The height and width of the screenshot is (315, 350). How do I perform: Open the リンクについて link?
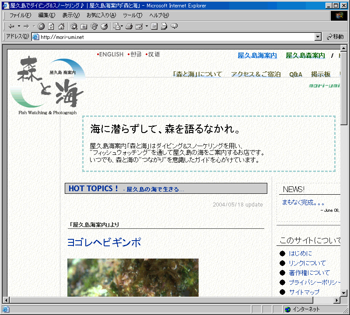(308, 263)
